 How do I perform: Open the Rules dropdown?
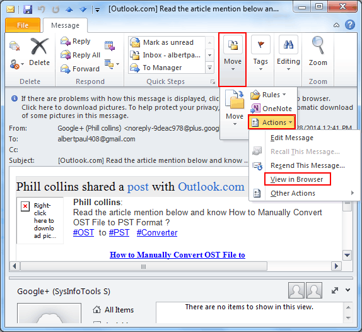[x=268, y=95]
